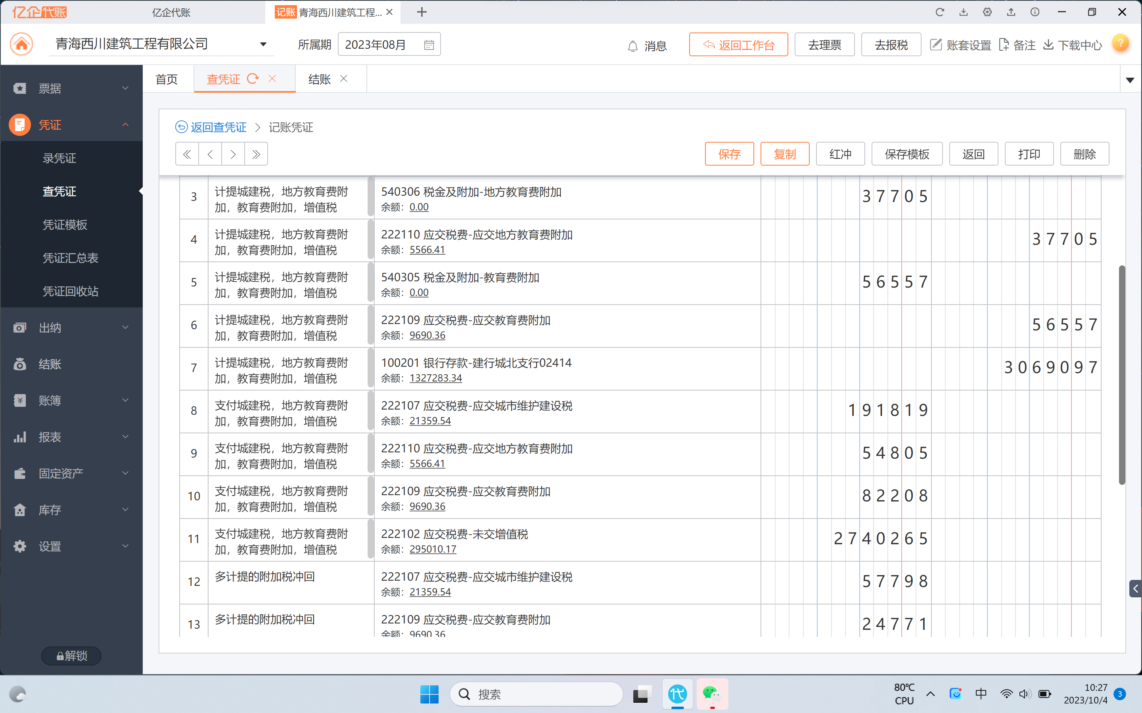Close the 结账 tab
The height and width of the screenshot is (713, 1142).
[343, 78]
